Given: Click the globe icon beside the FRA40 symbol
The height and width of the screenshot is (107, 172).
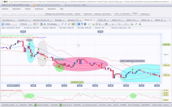Looking at the screenshot, I should pyautogui.click(x=3, y=24).
